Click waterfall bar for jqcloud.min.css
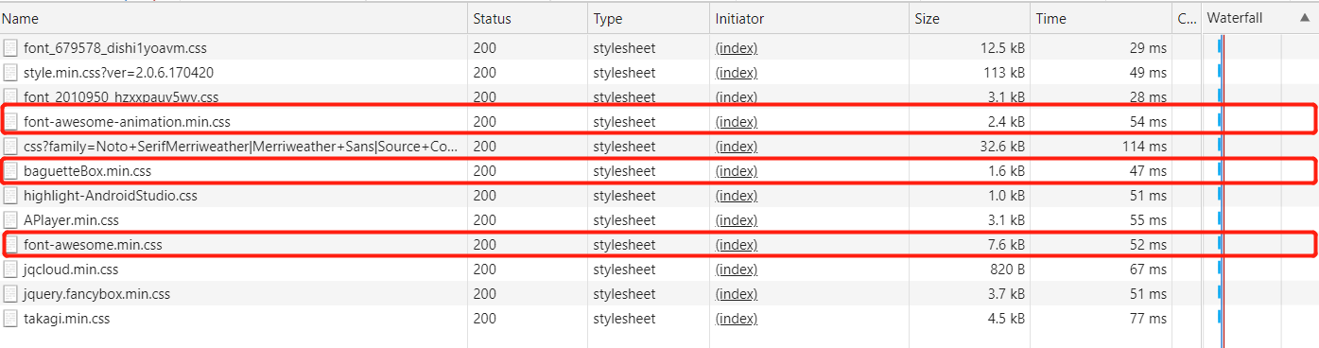1319x348 pixels. click(1220, 270)
